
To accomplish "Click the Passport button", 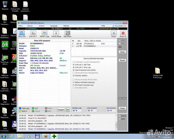I will (61, 110).
